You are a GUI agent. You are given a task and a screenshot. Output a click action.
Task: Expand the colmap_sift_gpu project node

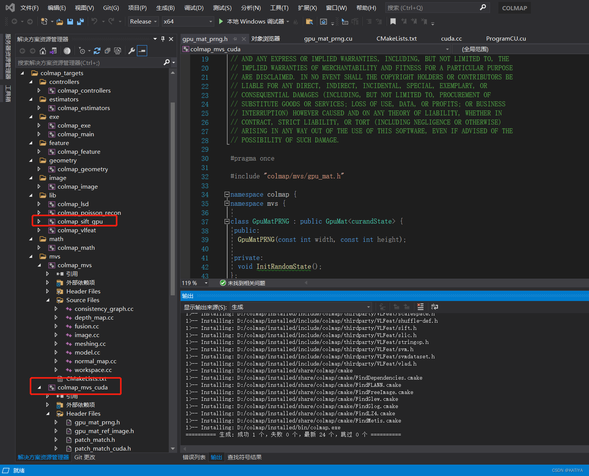coord(39,221)
